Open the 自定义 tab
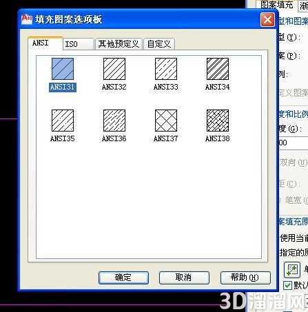This screenshot has width=308, height=312. click(159, 44)
